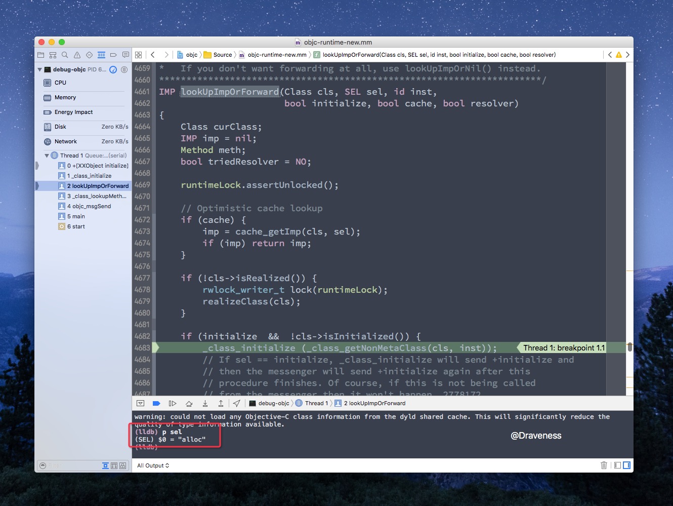Image resolution: width=673 pixels, height=506 pixels.
Task: Open stack frame selector in debug bar
Action: coord(370,403)
